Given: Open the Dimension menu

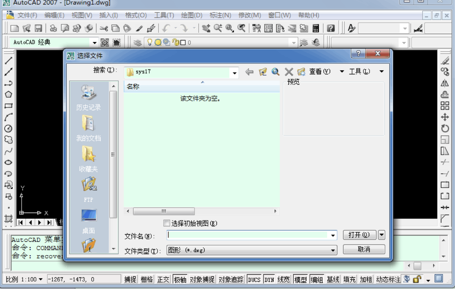Looking at the screenshot, I should tap(220, 15).
